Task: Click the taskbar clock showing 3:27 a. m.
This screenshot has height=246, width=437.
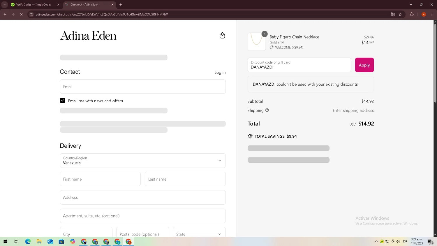Action: 417,241
